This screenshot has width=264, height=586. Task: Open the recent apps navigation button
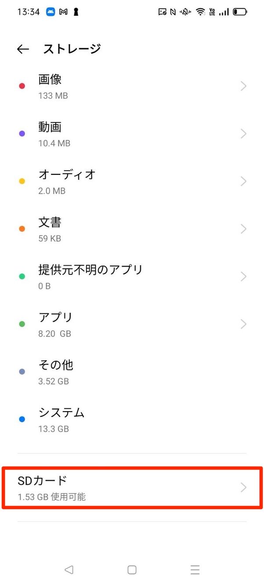pos(195,569)
